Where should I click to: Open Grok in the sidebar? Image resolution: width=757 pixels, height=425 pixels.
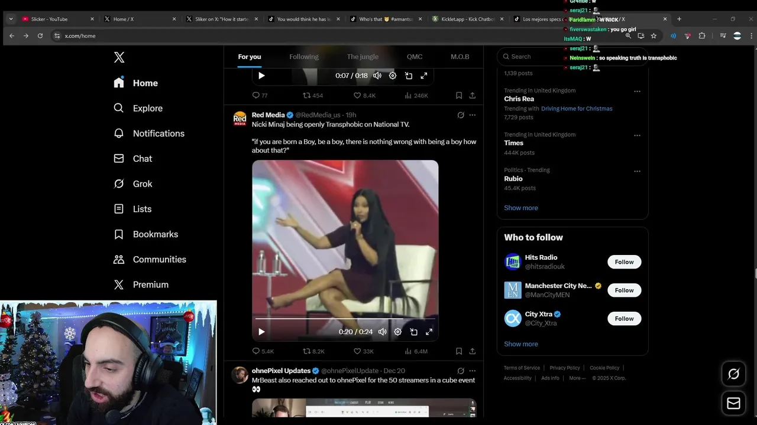point(133,184)
